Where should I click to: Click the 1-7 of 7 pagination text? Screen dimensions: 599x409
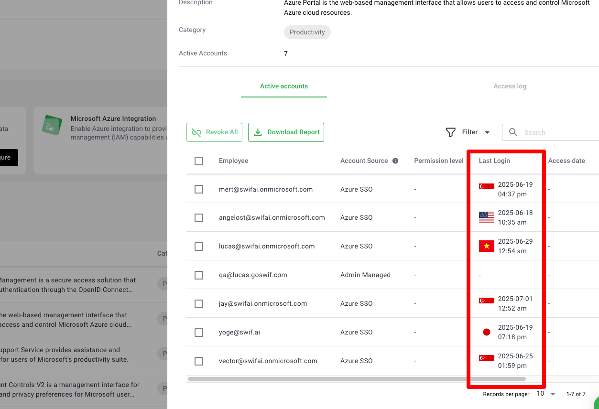[x=576, y=394]
